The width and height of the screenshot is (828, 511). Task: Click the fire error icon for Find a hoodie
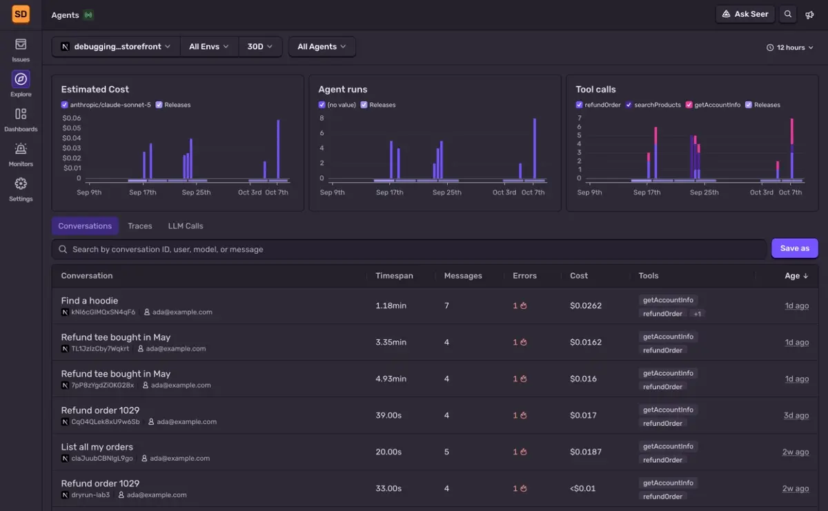(524, 305)
